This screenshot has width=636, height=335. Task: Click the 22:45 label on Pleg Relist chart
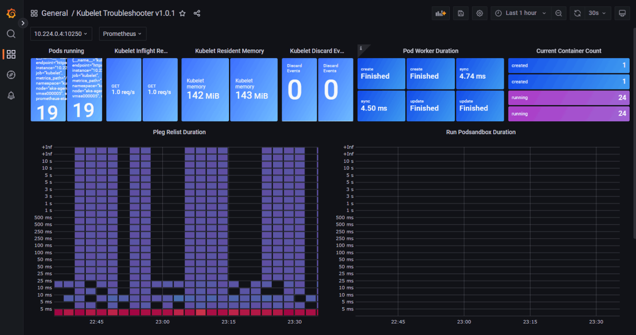pyautogui.click(x=96, y=321)
